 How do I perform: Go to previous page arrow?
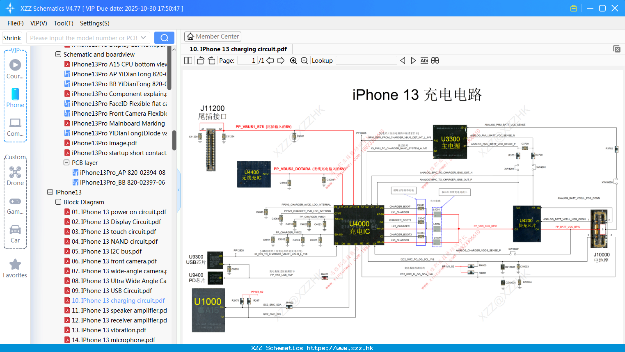270,60
